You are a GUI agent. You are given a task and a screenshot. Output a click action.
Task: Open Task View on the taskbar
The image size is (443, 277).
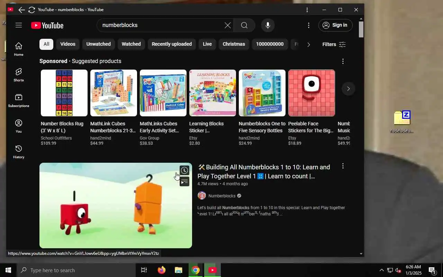(x=144, y=270)
